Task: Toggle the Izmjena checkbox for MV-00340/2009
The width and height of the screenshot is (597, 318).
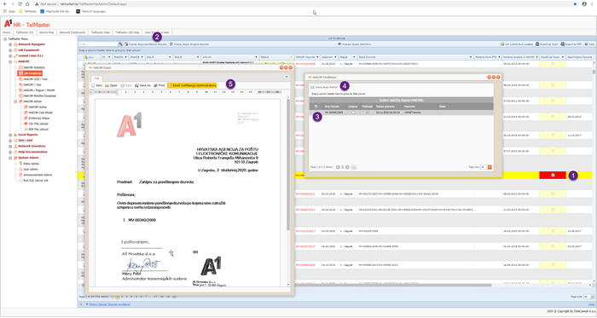Action: (x=353, y=113)
